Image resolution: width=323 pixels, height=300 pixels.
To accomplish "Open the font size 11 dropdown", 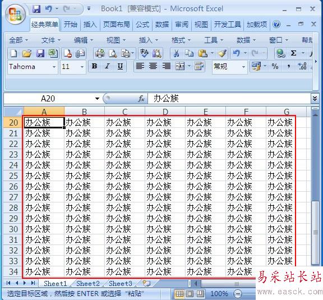I will coord(82,67).
